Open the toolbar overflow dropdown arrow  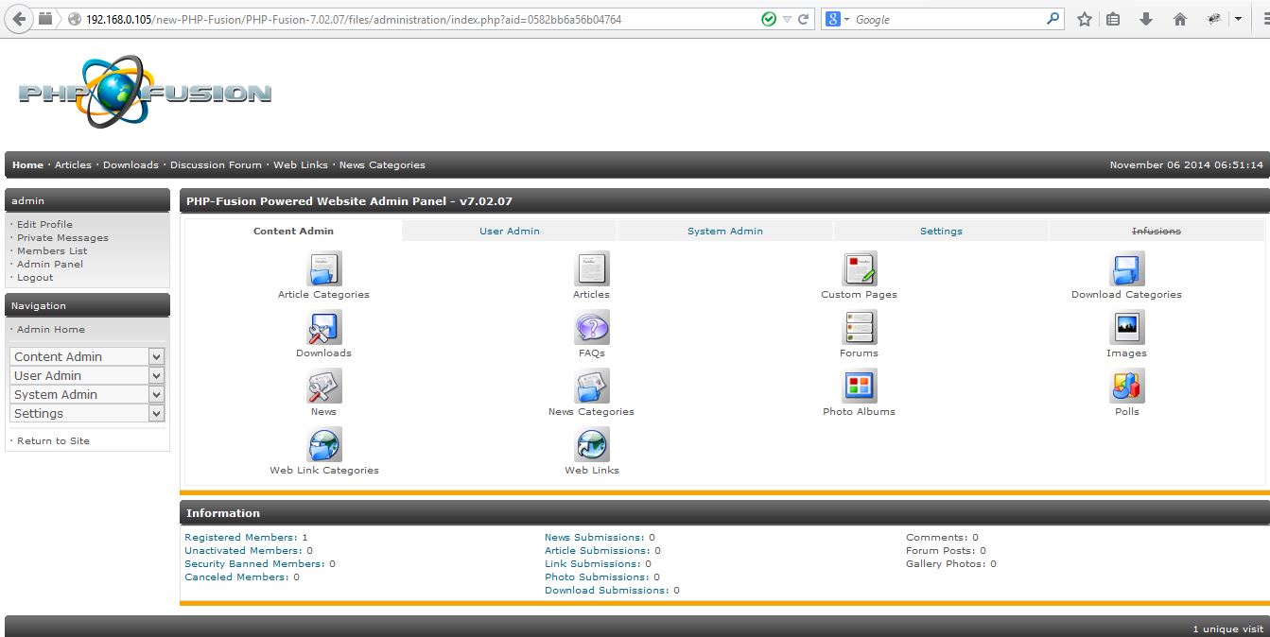point(1238,19)
